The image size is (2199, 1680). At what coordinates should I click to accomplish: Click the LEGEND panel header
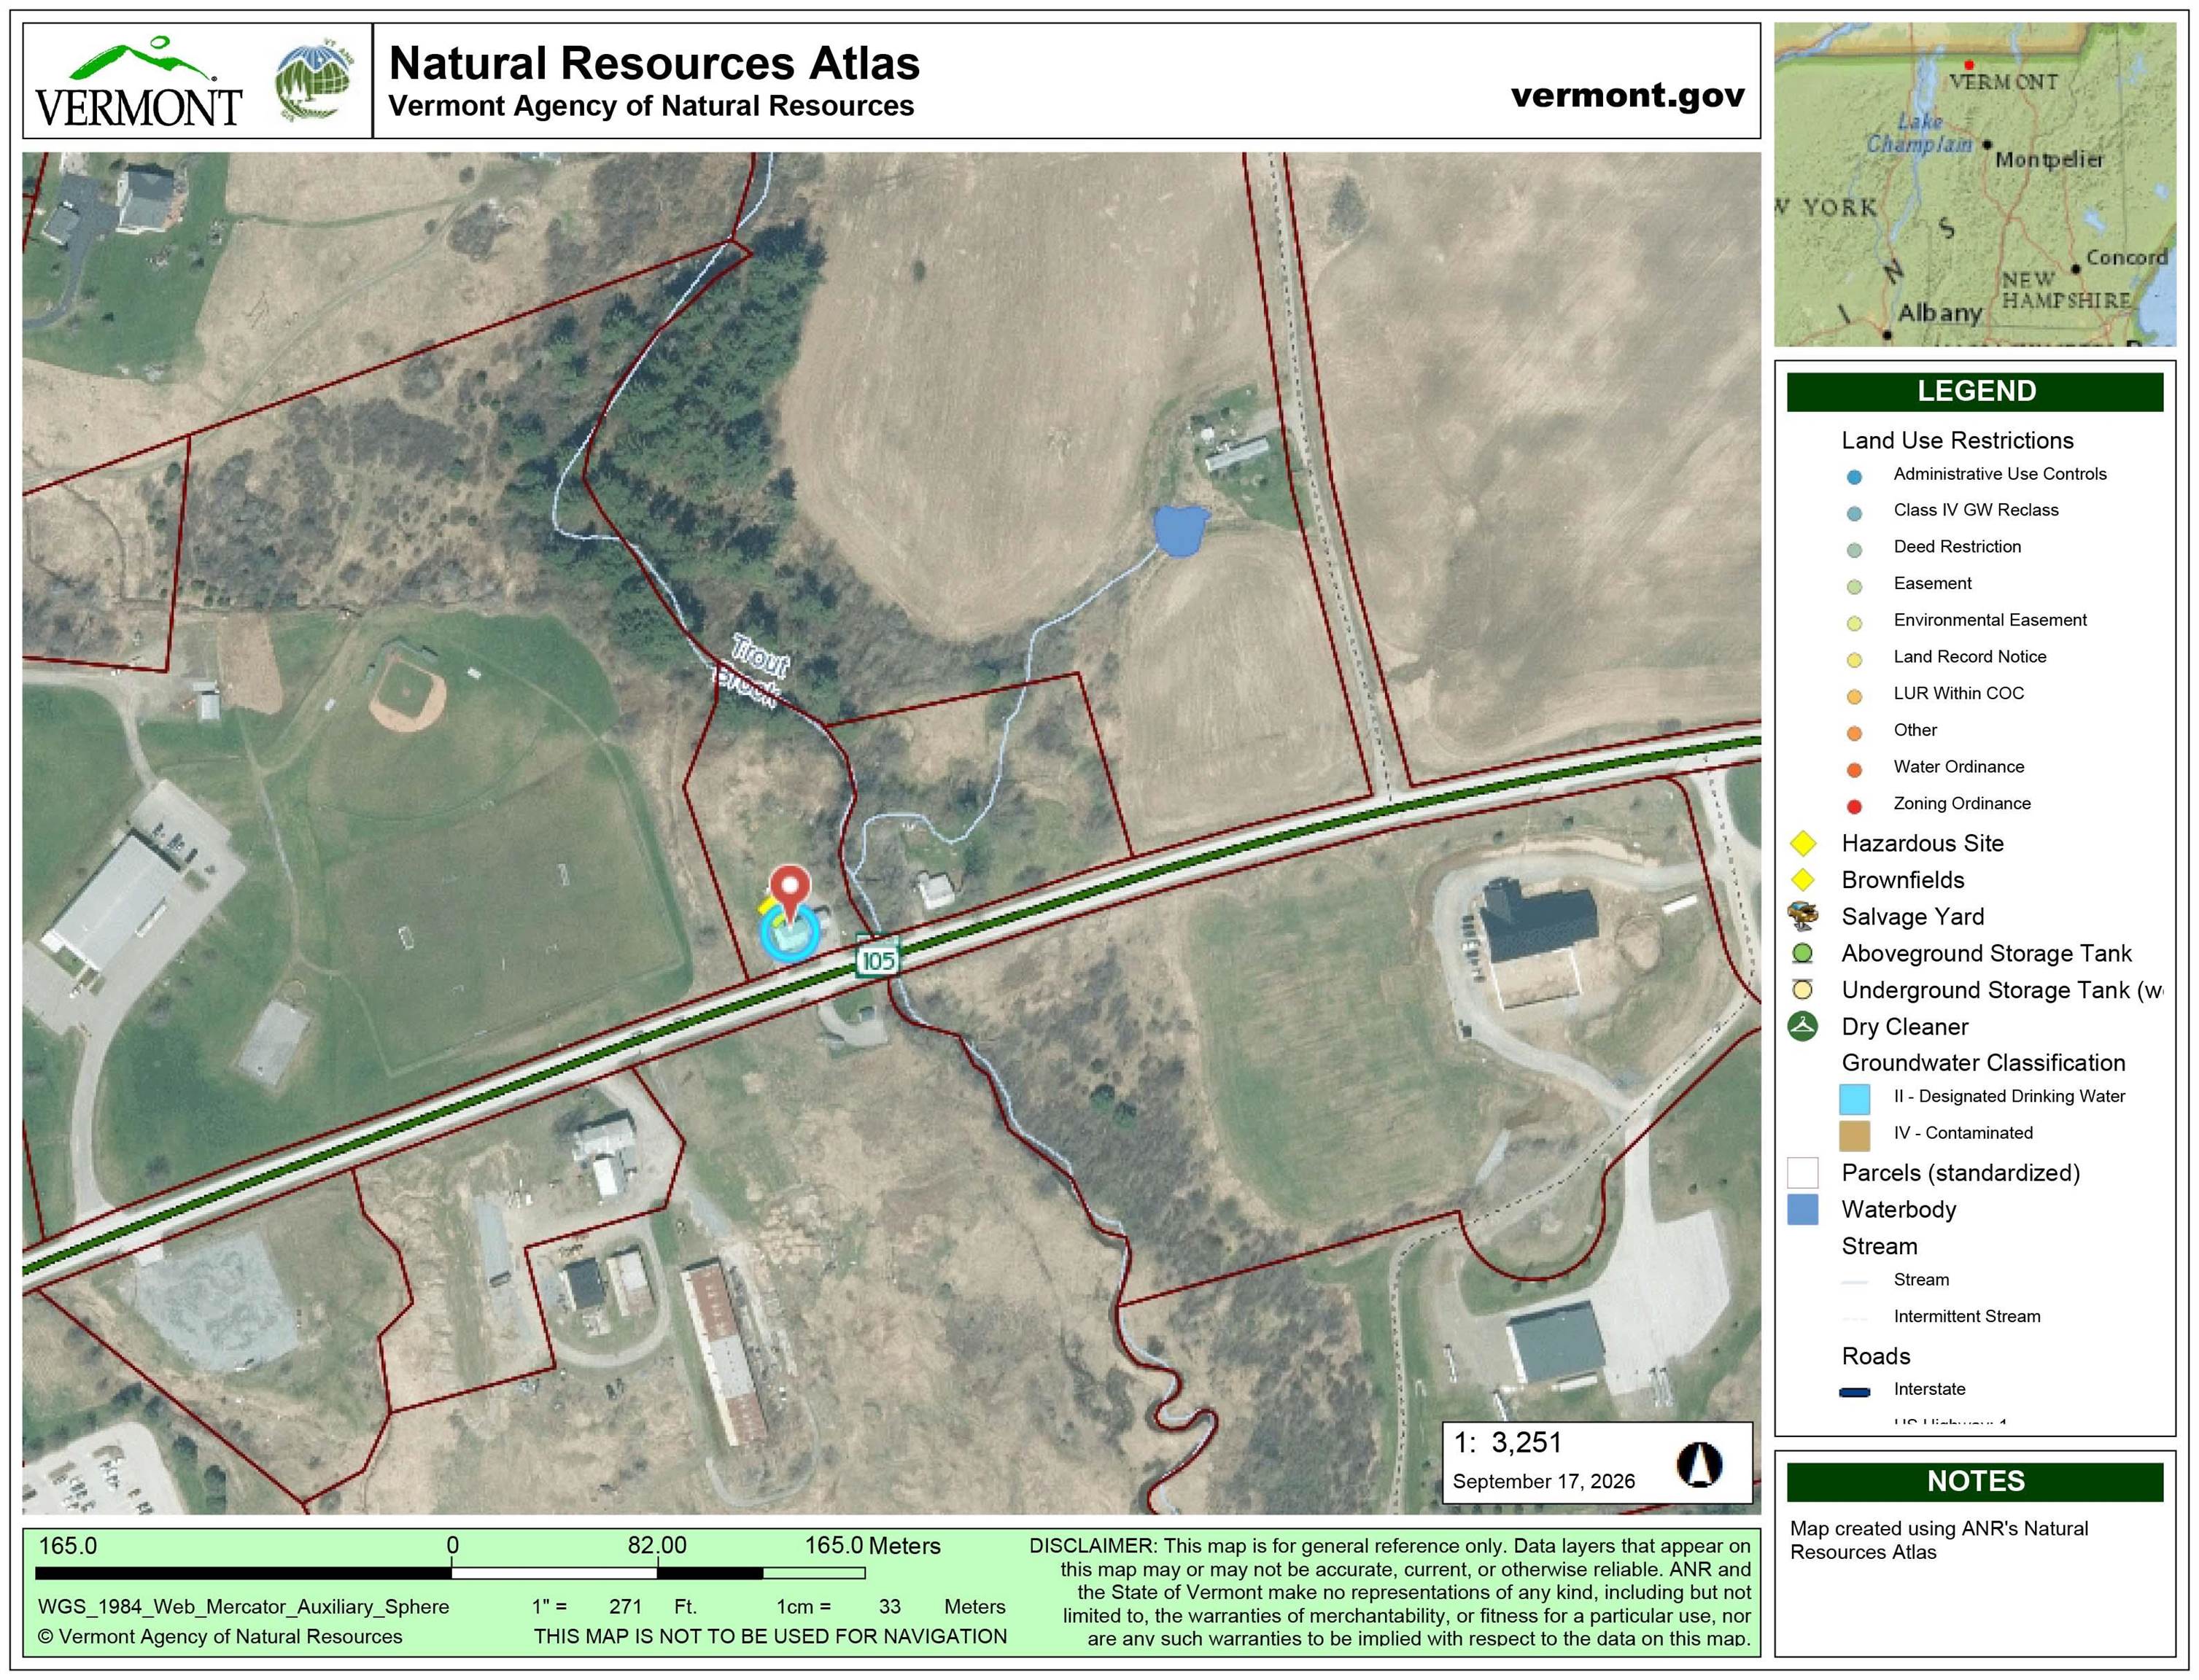1975,391
